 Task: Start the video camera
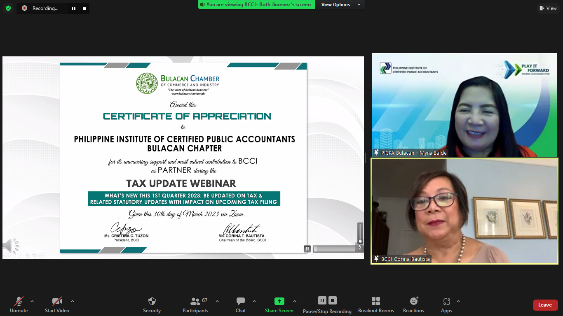tap(57, 305)
